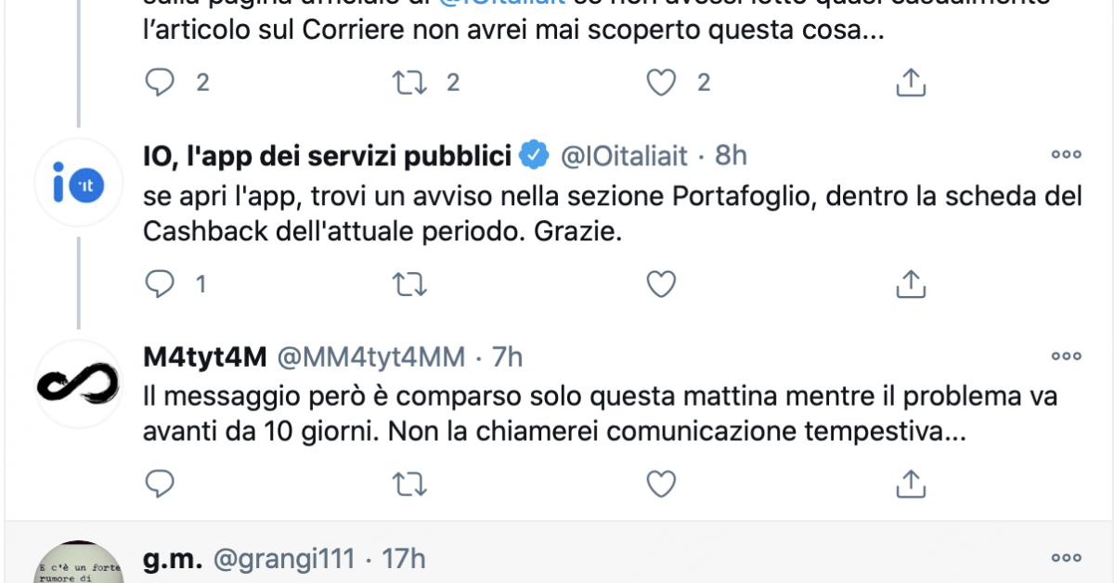Retweet the top tweet with 2 retweets
Screen dimensions: 1114x583
click(409, 83)
